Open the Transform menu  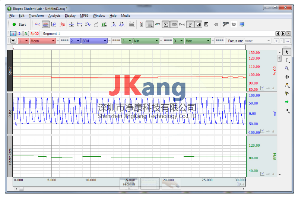(36, 16)
